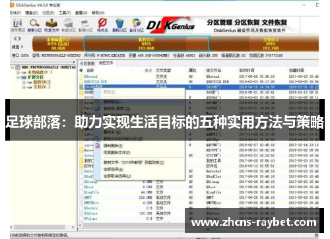This screenshot has width=330, height=239.
Task: Click the 文档(E:) 192.7GB partition bar
Action: click(265, 44)
